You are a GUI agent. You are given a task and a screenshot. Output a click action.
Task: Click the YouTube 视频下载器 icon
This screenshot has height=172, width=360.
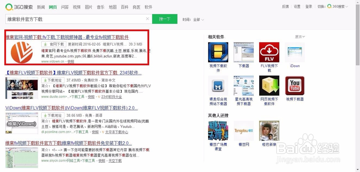pyautogui.click(x=294, y=86)
